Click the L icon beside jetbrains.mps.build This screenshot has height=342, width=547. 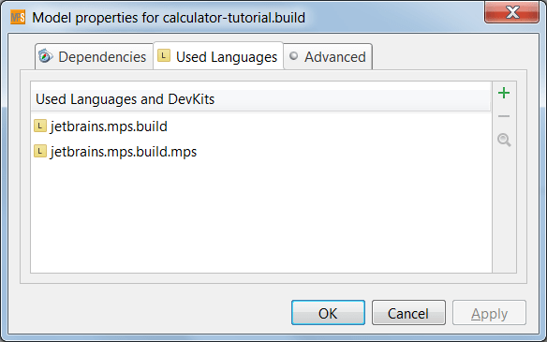coord(40,126)
